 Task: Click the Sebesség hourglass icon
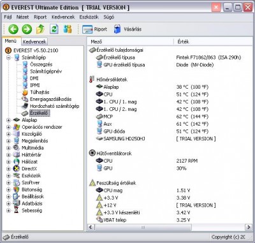click(x=17, y=210)
